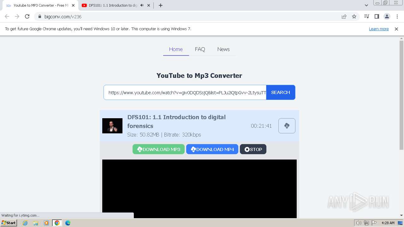Share this page icon in address bar
Viewport: 404px width, 227px height.
[x=344, y=16]
